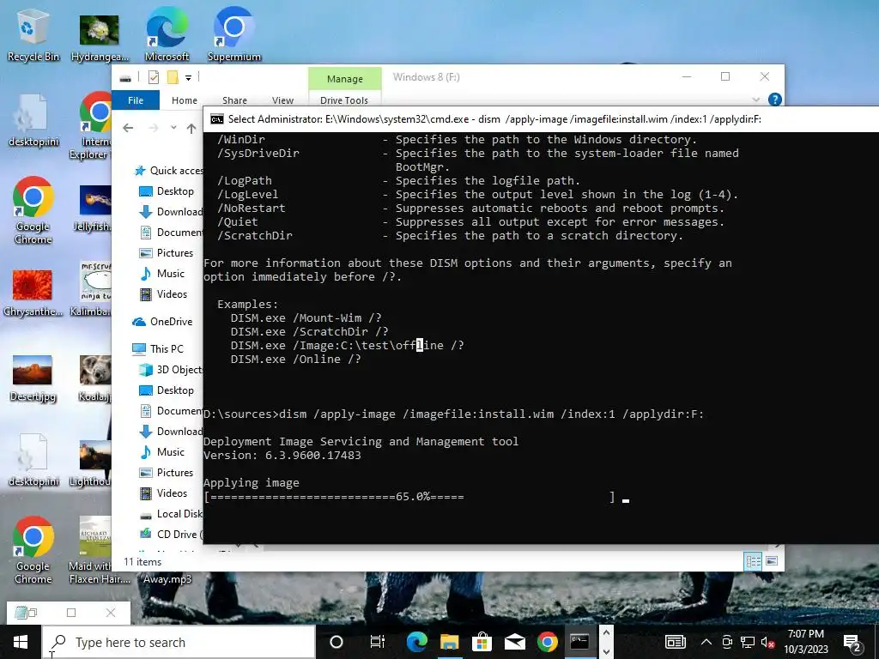Open Cortana circle on taskbar
The height and width of the screenshot is (659, 879).
click(336, 642)
